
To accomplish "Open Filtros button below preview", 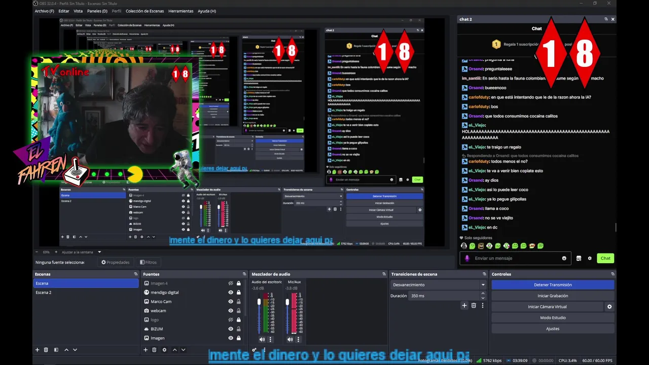I will click(x=148, y=262).
